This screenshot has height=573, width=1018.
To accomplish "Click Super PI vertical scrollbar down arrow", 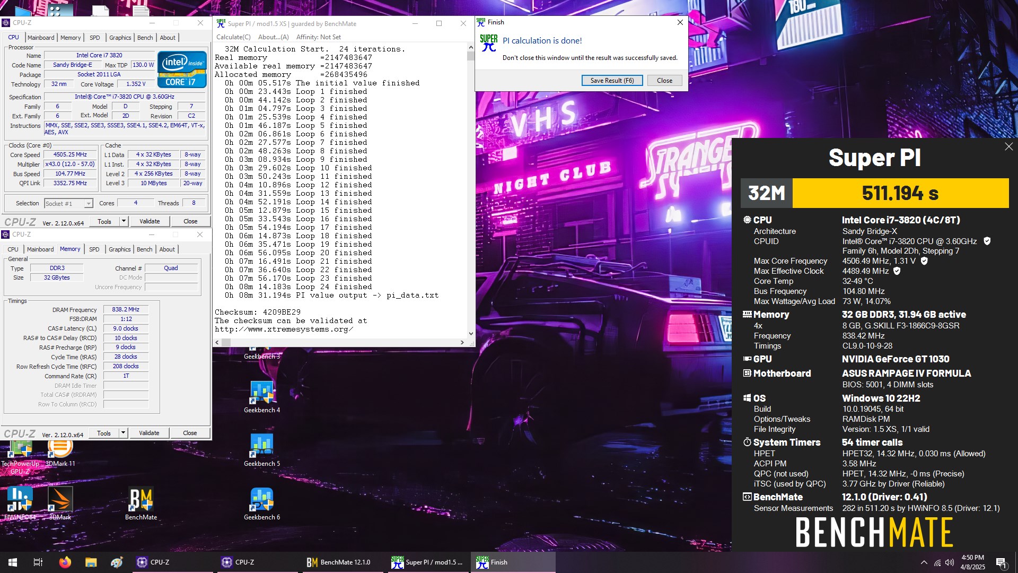I will [x=471, y=334].
